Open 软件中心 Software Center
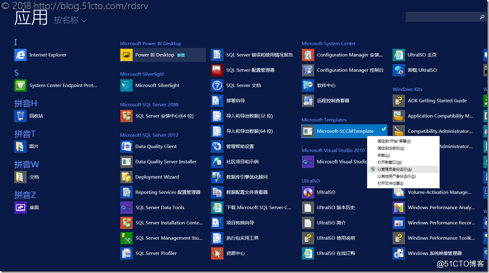This screenshot has height=273, width=489. tap(319, 86)
